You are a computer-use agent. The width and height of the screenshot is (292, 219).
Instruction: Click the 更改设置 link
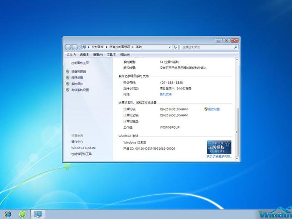[214, 109]
